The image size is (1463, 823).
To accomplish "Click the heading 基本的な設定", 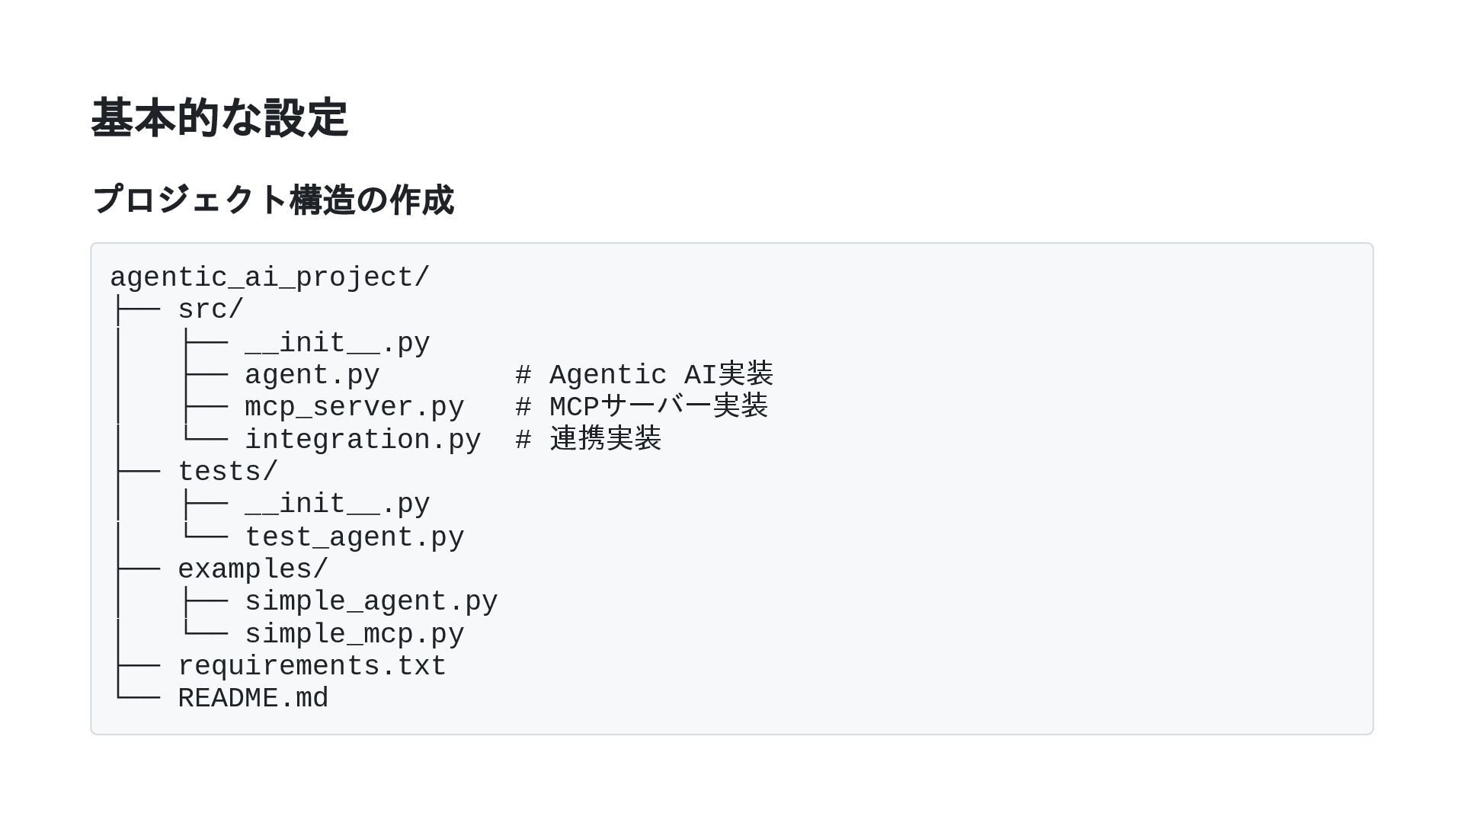I will click(x=219, y=118).
